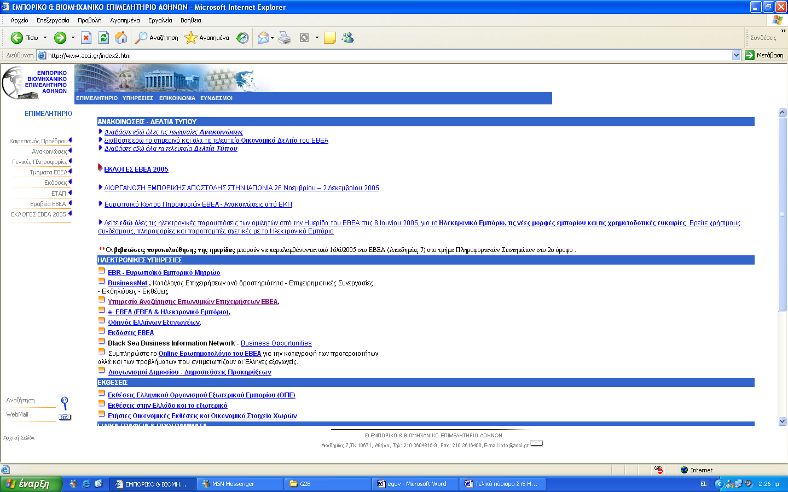This screenshot has width=788, height=492.
Task: Open the Mail button dropdown arrow
Action: click(x=272, y=38)
